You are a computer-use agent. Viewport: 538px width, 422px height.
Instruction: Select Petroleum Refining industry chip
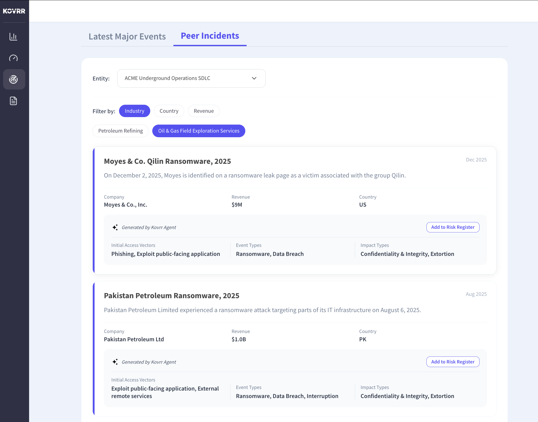[x=121, y=131]
